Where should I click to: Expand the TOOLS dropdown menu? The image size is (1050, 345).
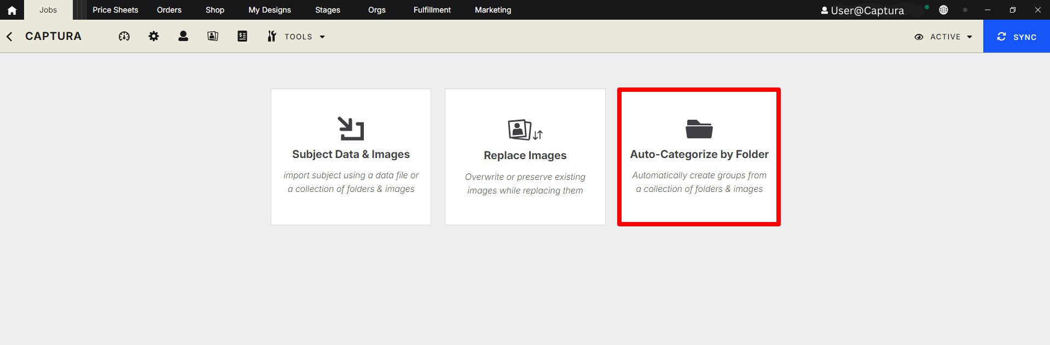pos(296,37)
